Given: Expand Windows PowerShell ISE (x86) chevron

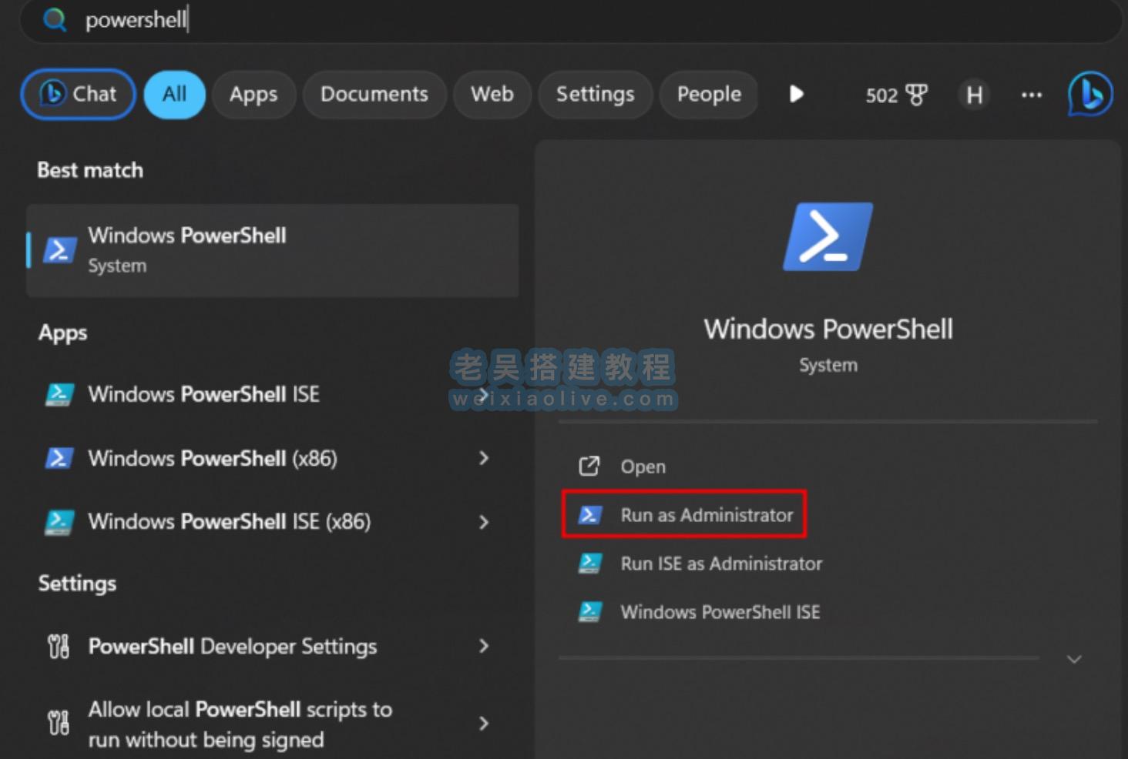Looking at the screenshot, I should [484, 522].
